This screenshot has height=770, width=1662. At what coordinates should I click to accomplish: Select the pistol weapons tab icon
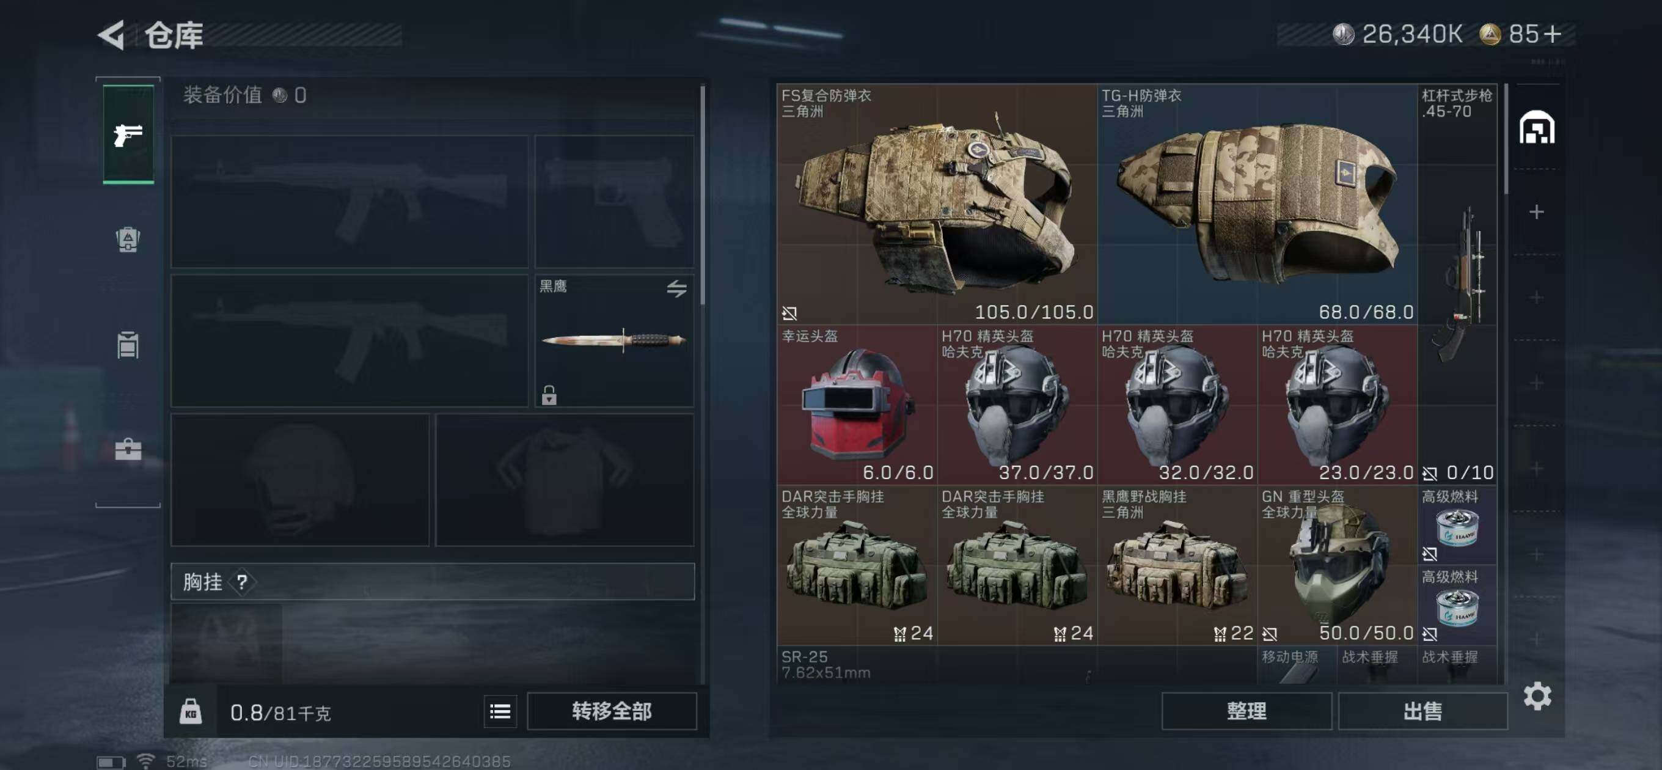[128, 134]
